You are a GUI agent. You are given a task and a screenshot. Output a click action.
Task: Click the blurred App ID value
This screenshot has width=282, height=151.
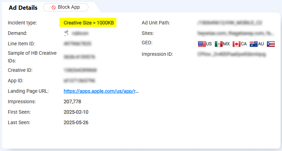(79, 81)
